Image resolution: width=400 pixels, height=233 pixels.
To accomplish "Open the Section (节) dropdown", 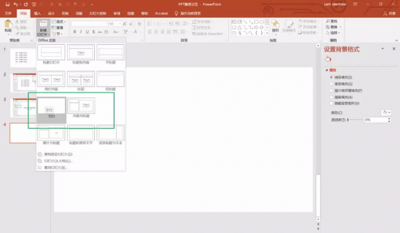I will tap(58, 34).
